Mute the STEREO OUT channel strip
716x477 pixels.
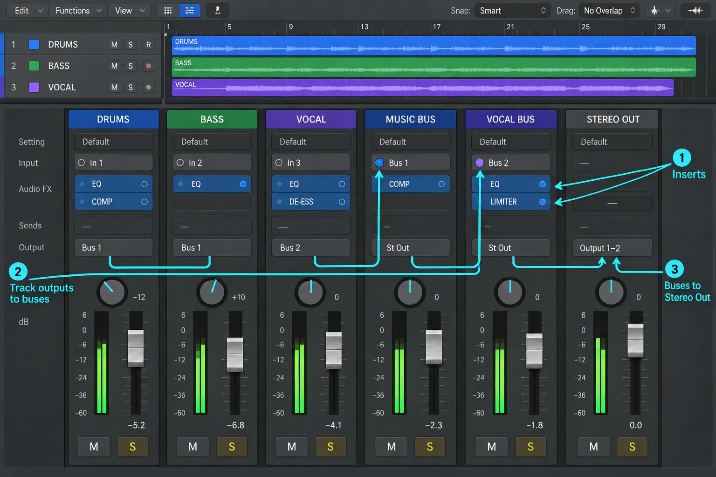(593, 447)
